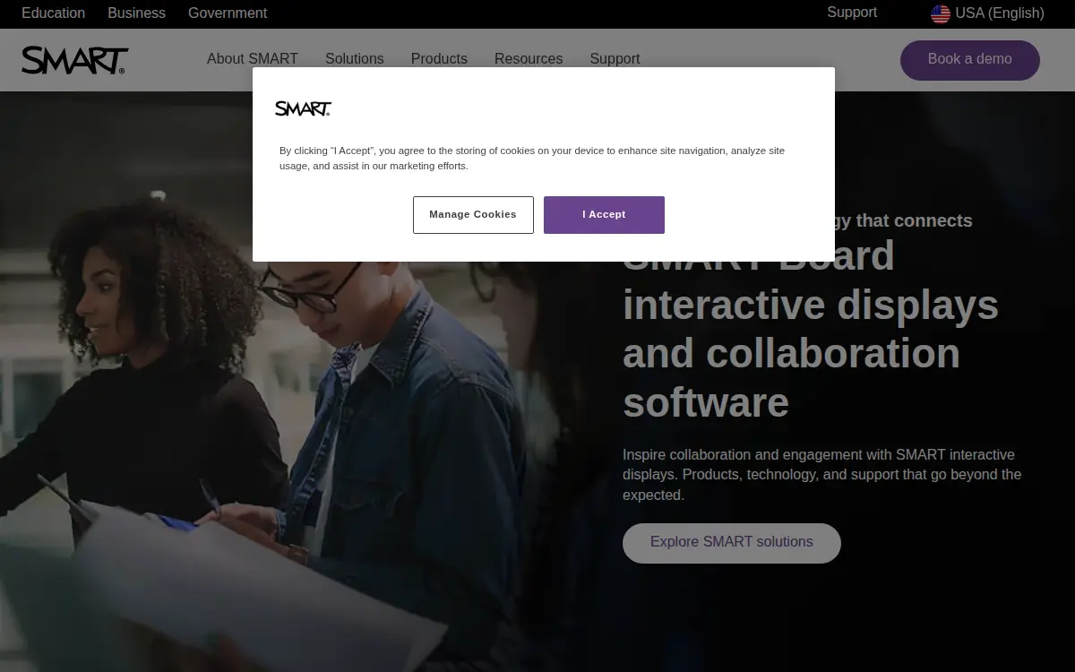Open the Education top link
Viewport: 1075px width, 672px height.
pyautogui.click(x=53, y=13)
